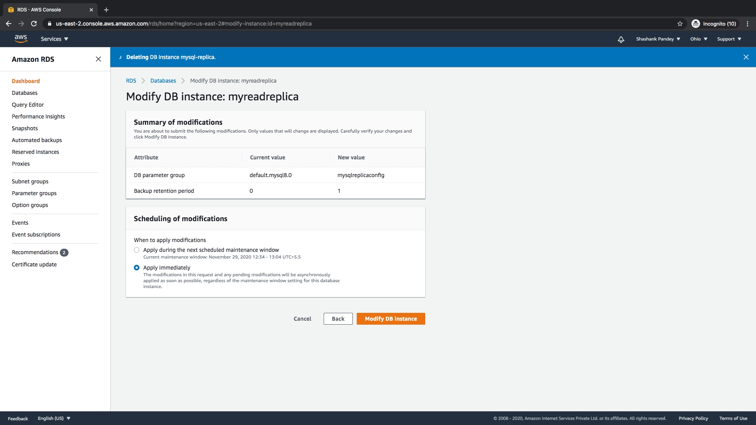
Task: Reload the page in browser
Action: point(34,24)
